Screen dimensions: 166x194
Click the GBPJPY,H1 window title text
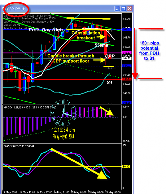16,9
